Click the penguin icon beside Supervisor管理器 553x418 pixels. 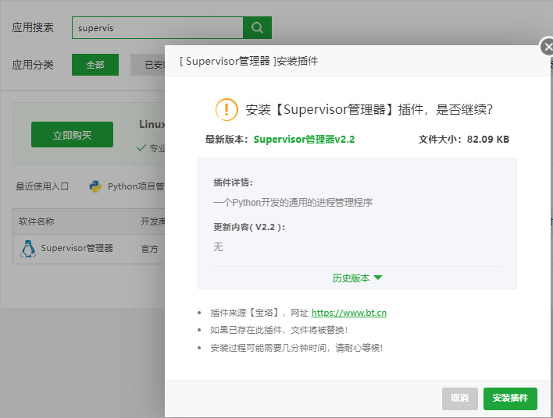tap(28, 249)
